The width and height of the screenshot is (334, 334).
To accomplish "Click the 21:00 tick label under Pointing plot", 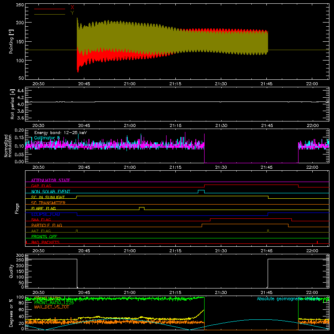I will pyautogui.click(x=130, y=84).
